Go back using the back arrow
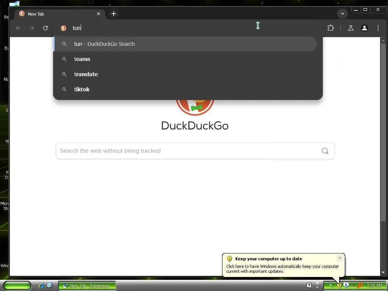Screen dimensions: 388x291 point(18,28)
